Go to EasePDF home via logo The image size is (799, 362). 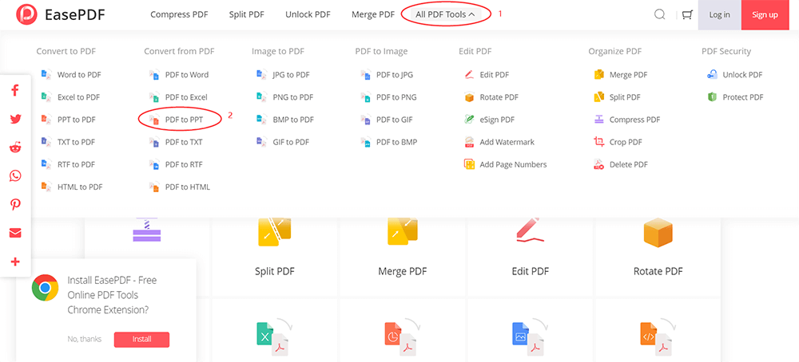[62, 15]
